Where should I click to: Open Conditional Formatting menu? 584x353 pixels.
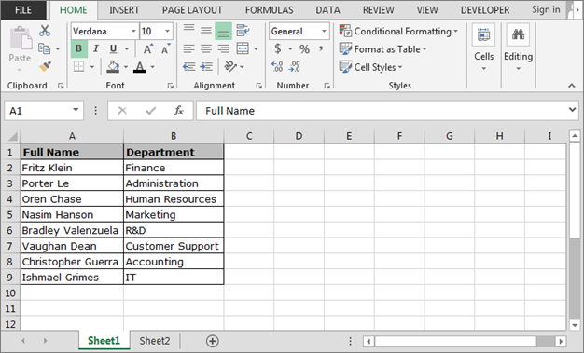[398, 32]
